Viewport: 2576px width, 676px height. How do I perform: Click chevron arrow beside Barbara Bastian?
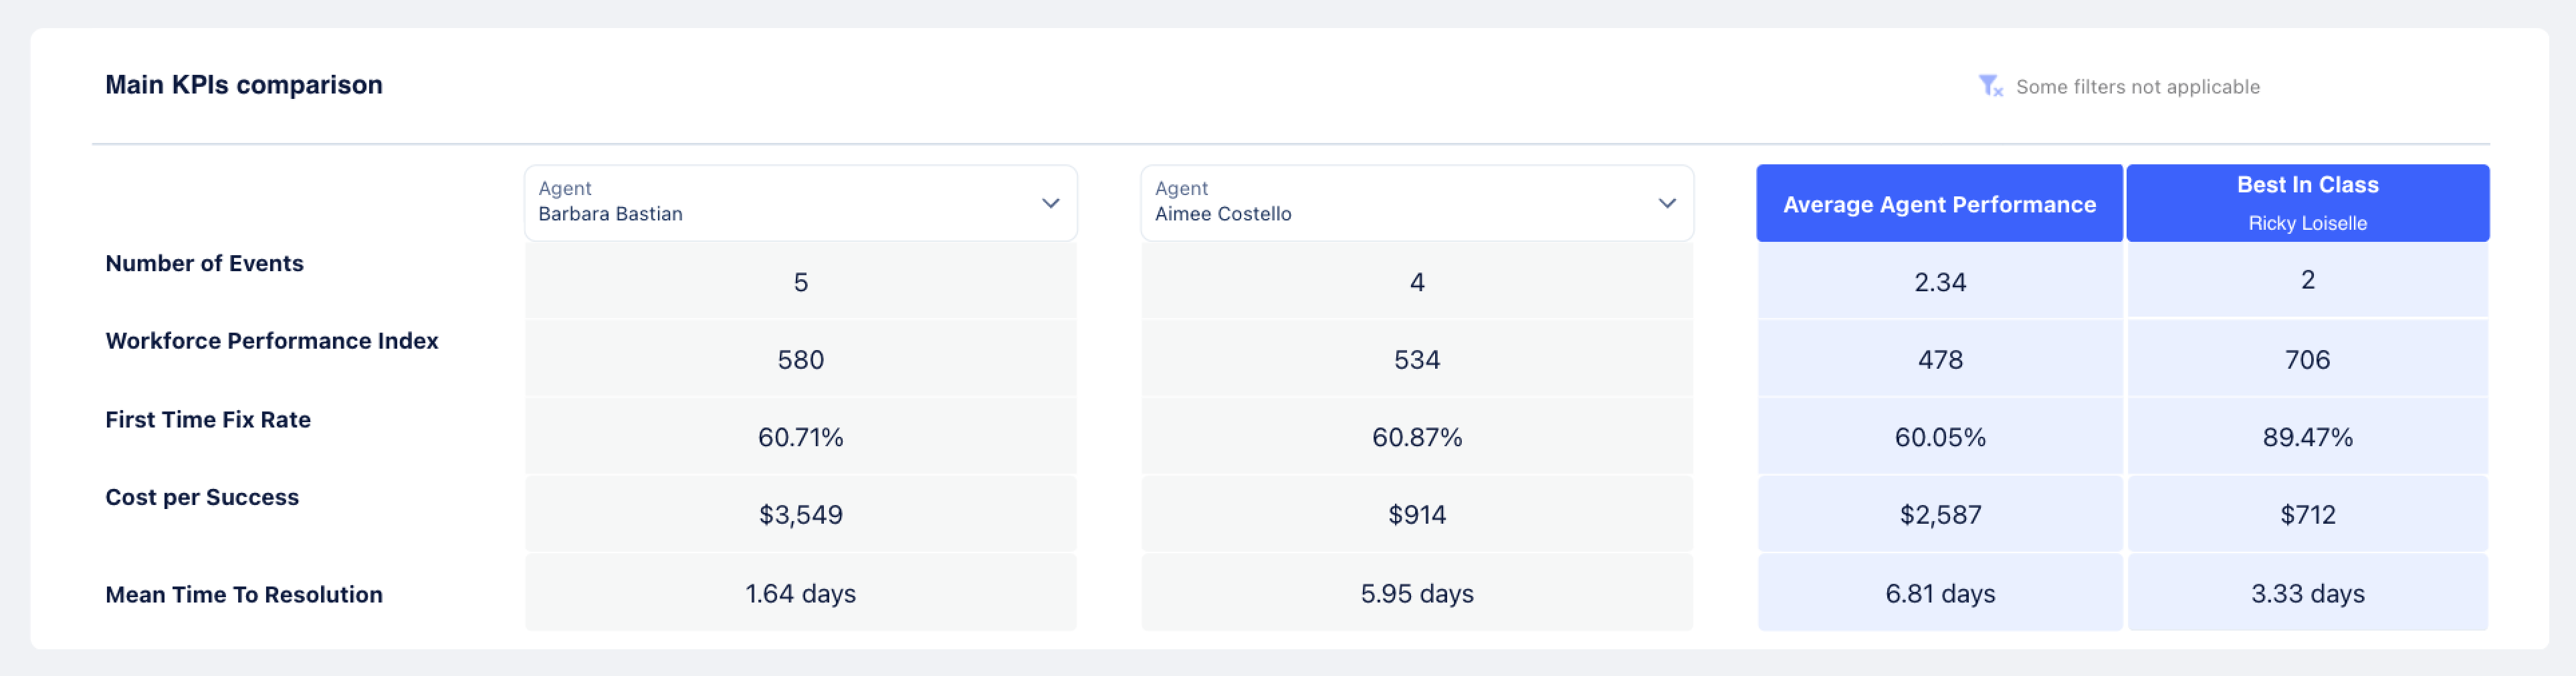1050,202
